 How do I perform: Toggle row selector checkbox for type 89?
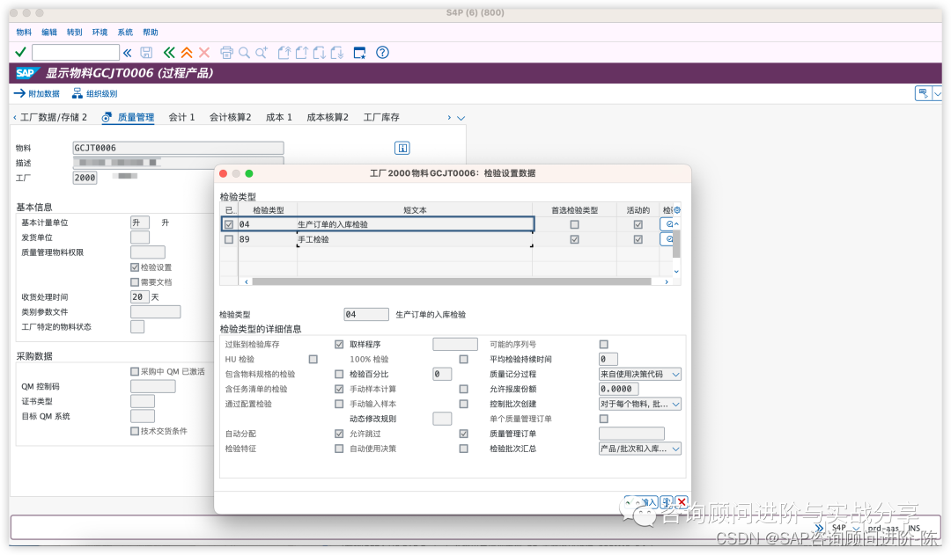coord(229,239)
